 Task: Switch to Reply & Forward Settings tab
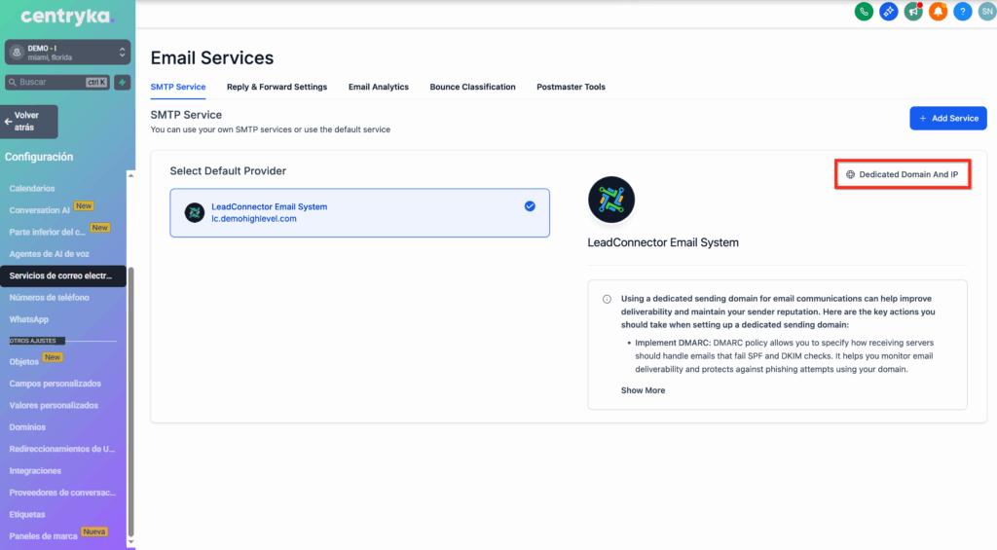(x=277, y=87)
